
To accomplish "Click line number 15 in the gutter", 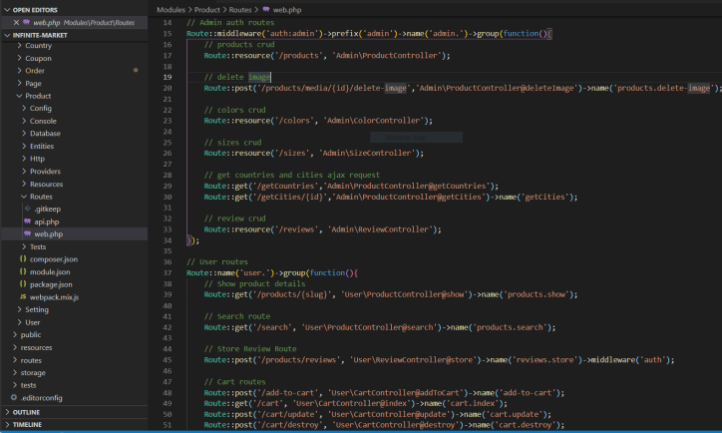I will 168,34.
